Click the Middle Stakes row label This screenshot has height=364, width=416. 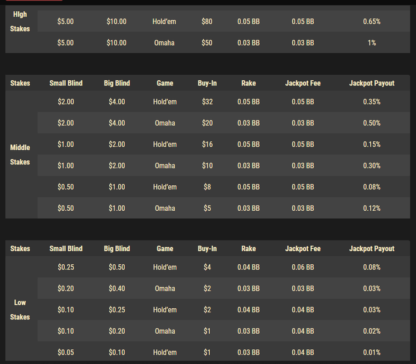20,154
